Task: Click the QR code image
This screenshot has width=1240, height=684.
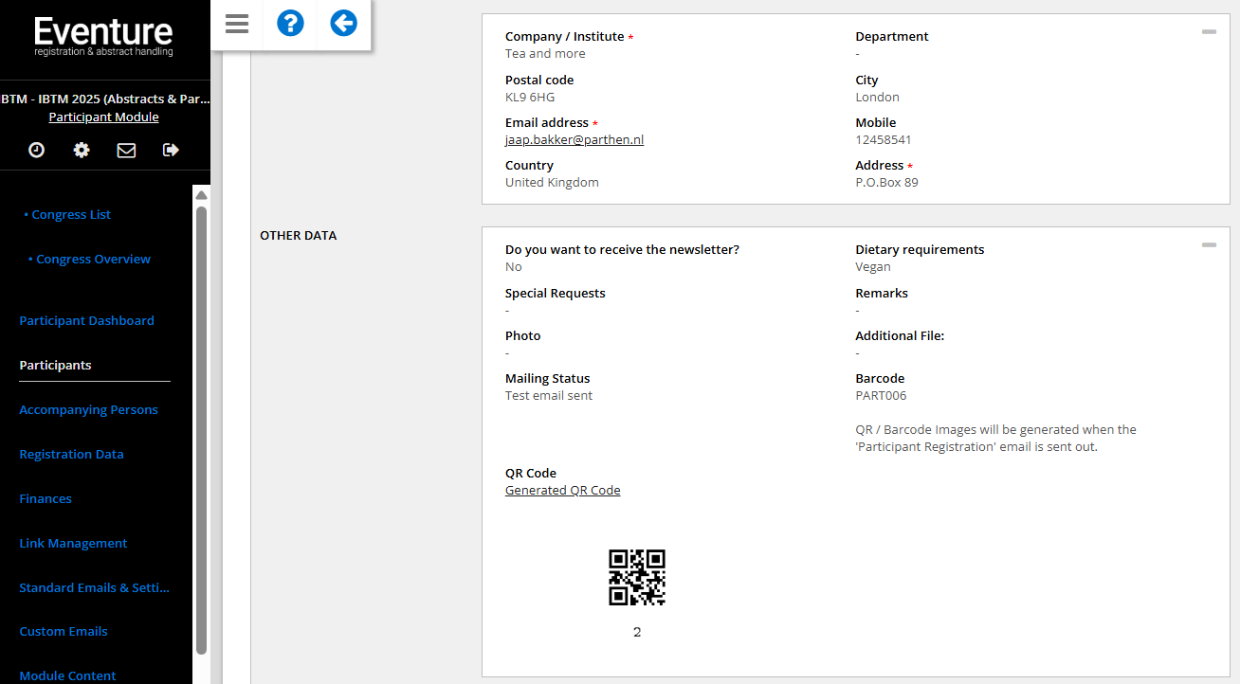Action: point(636,577)
